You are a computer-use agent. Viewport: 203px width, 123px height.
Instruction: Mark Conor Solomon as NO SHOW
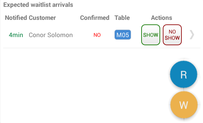[172, 35]
